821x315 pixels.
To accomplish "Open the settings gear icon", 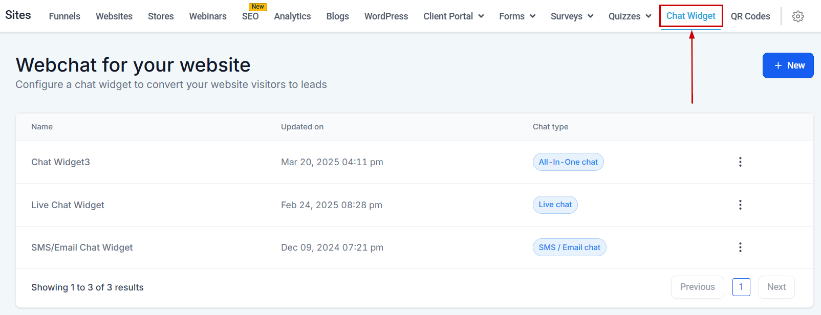I will coord(797,16).
